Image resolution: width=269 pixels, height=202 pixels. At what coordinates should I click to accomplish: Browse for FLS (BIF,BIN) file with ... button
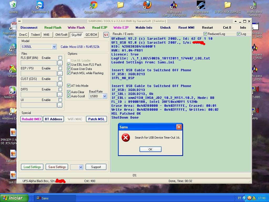60,63
